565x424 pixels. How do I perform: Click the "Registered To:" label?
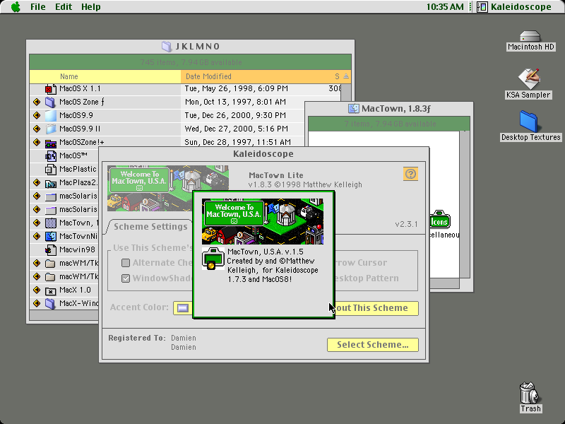click(x=137, y=338)
